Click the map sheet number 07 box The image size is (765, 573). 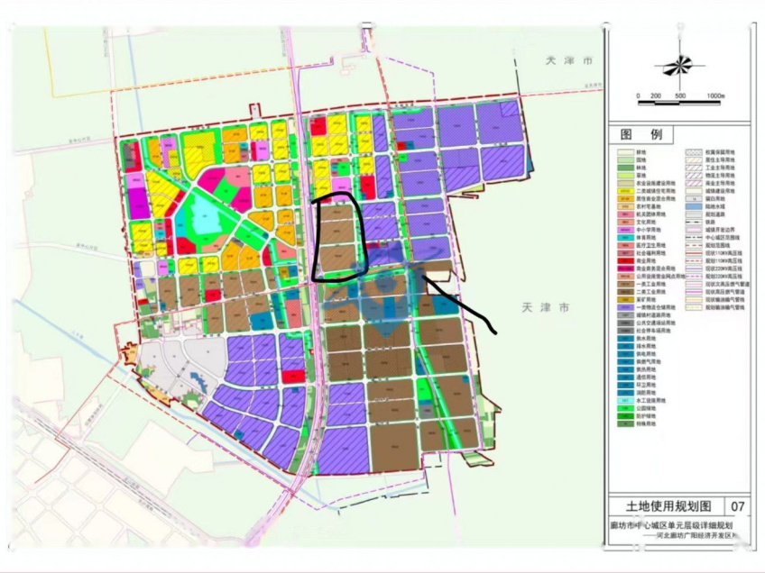pyautogui.click(x=738, y=506)
